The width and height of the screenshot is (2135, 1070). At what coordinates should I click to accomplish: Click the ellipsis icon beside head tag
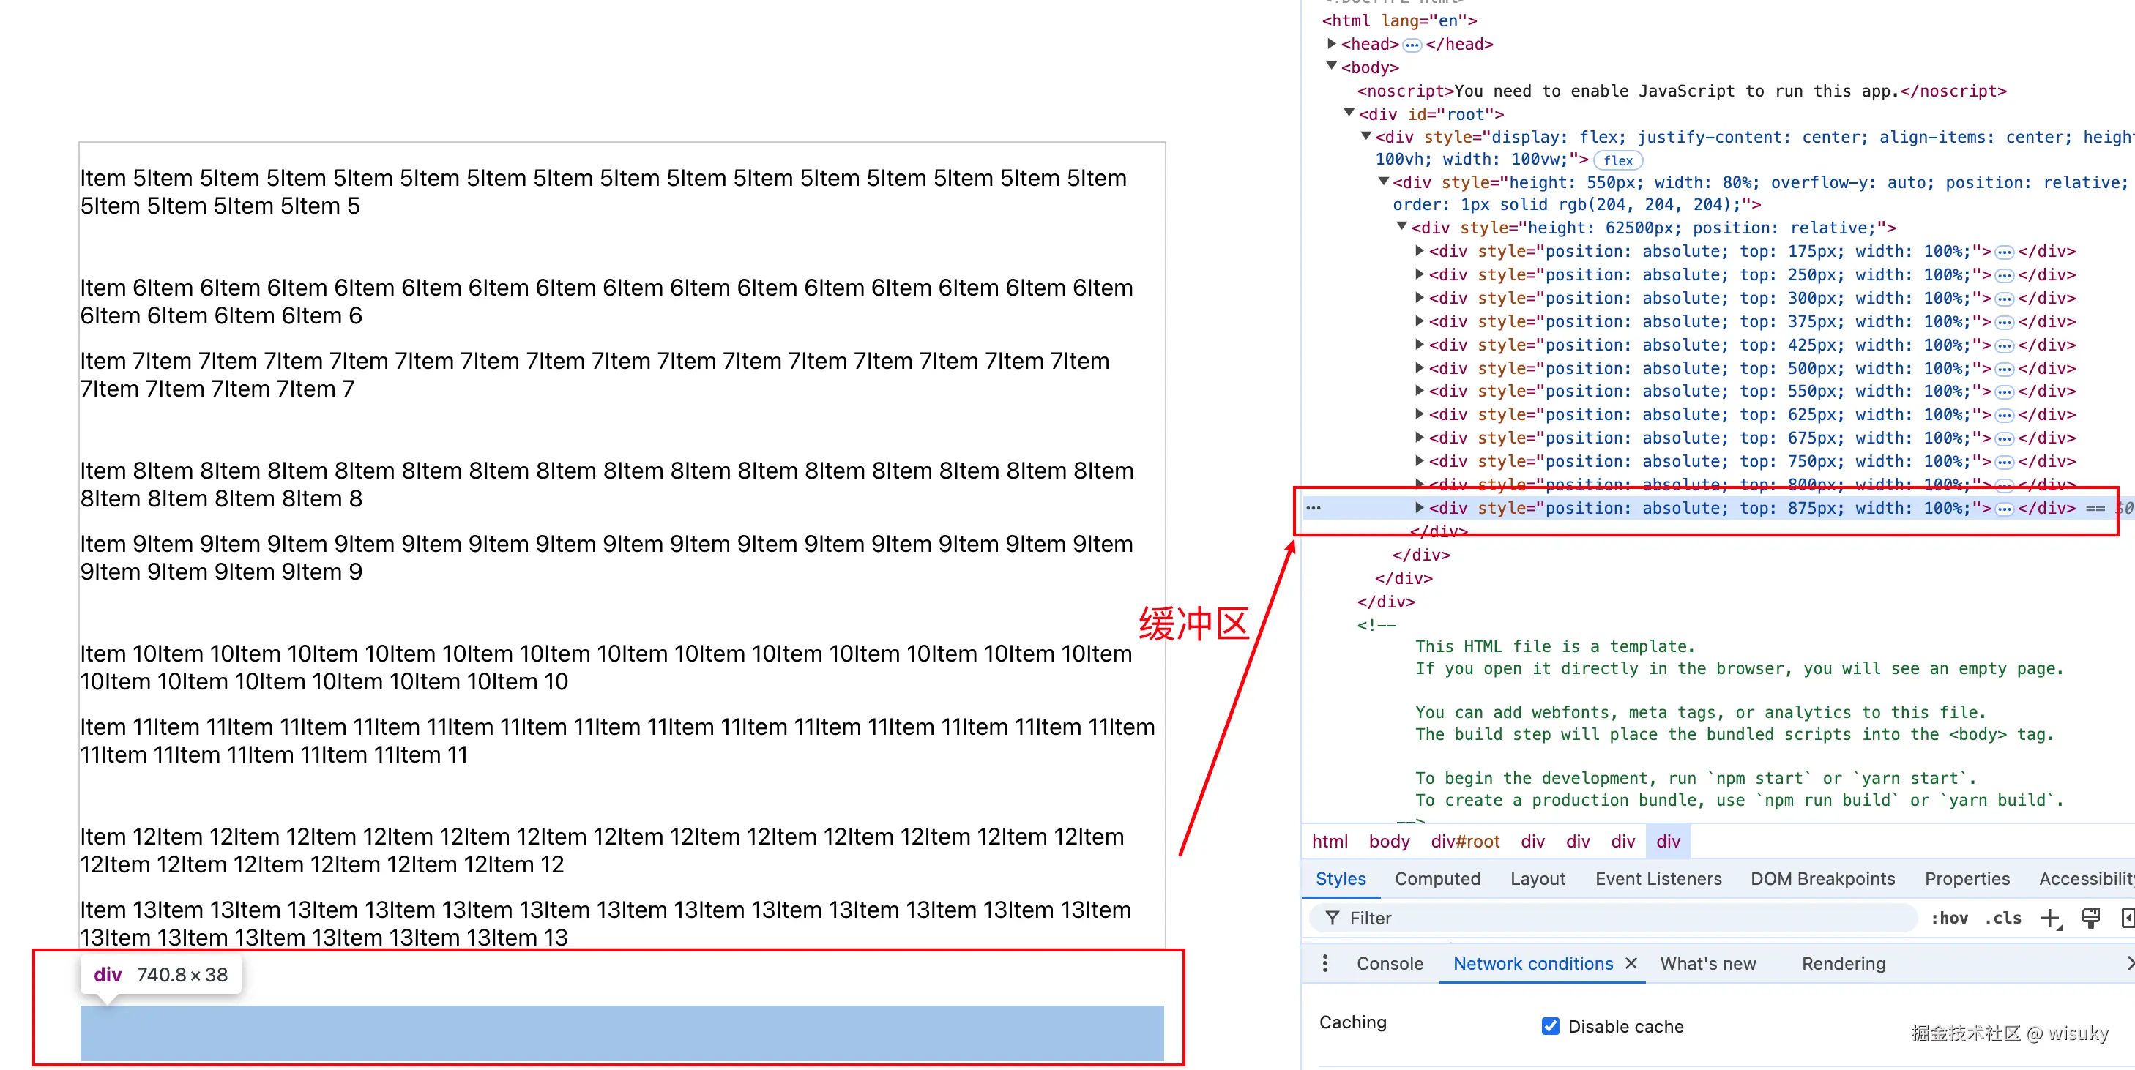click(x=1412, y=45)
